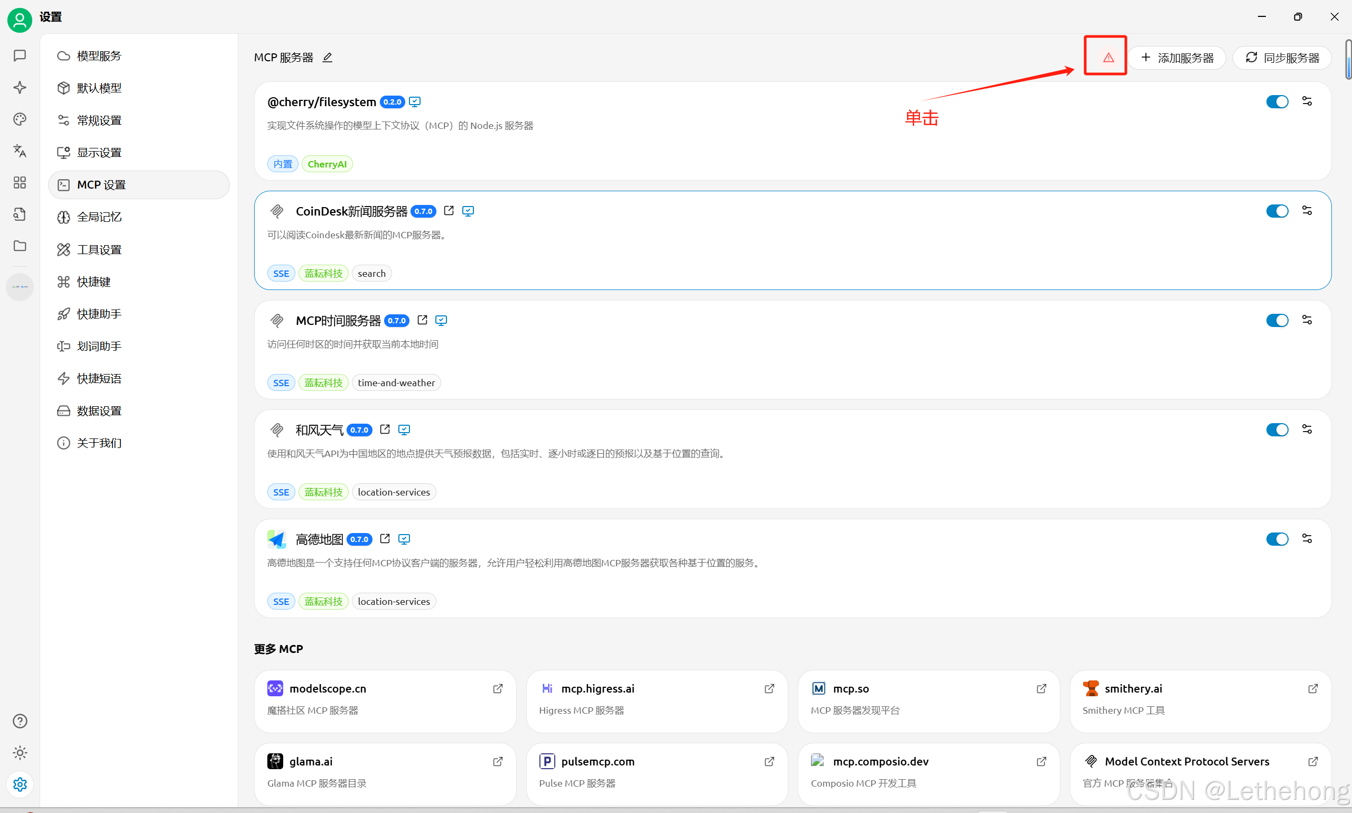Go to 数据设置 page
The height and width of the screenshot is (813, 1352).
click(x=138, y=411)
